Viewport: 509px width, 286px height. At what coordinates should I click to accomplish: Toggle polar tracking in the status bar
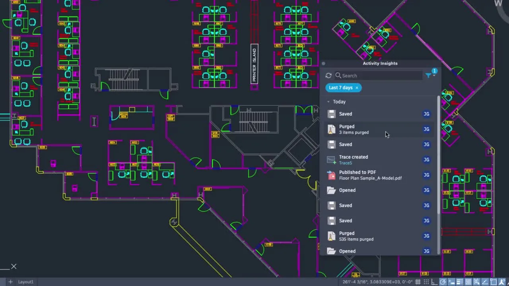tap(443, 282)
